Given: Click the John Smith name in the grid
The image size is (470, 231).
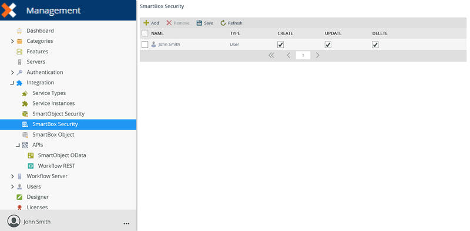Looking at the screenshot, I should 169,45.
